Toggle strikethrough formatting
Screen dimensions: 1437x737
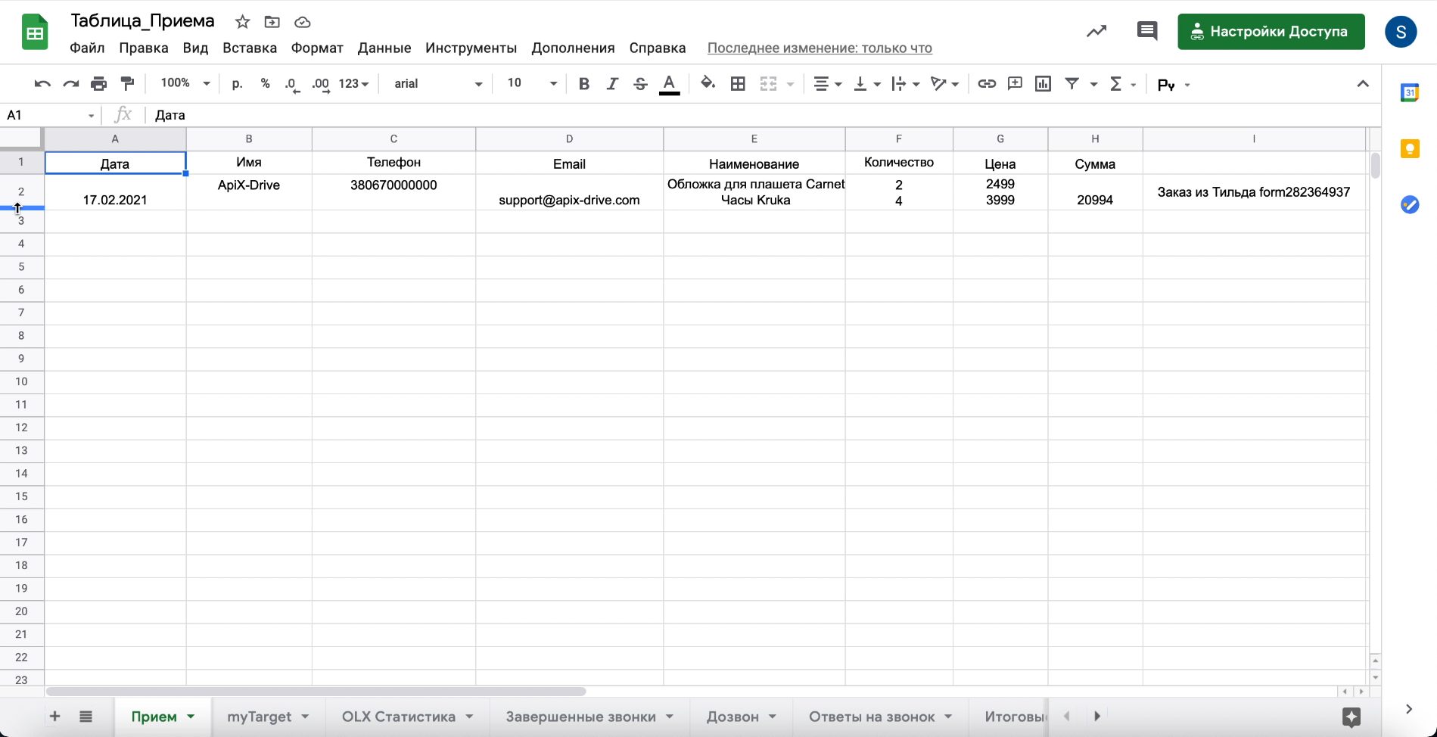(x=640, y=84)
